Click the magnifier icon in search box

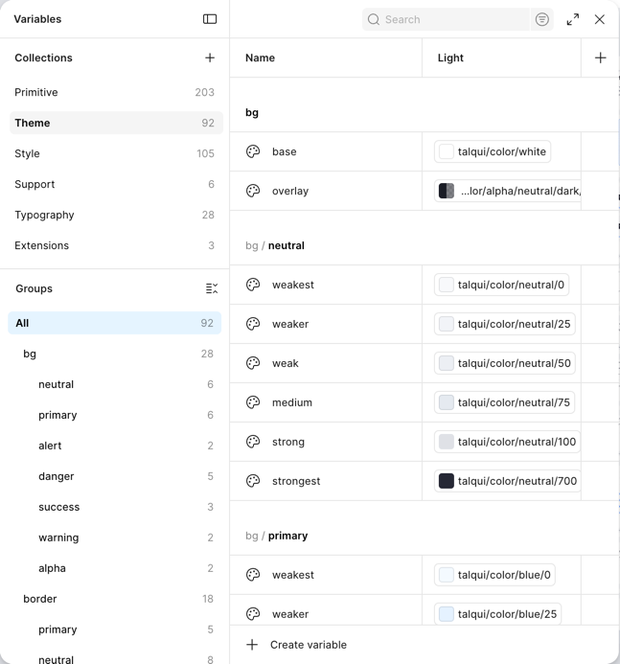point(374,19)
